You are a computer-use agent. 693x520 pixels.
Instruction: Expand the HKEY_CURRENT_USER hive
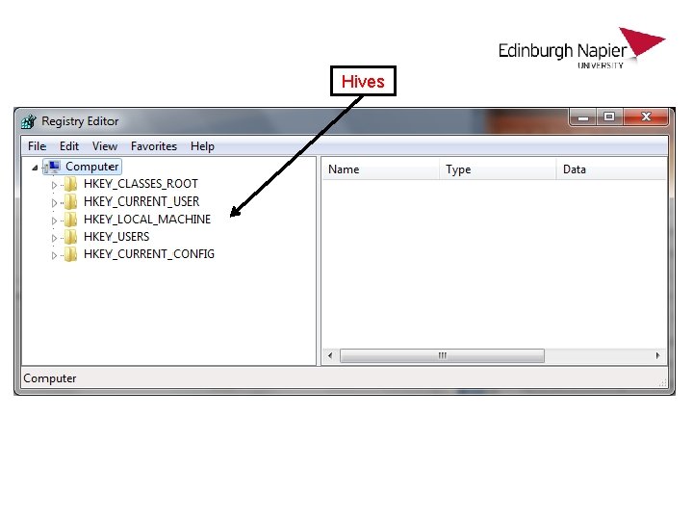click(x=54, y=203)
